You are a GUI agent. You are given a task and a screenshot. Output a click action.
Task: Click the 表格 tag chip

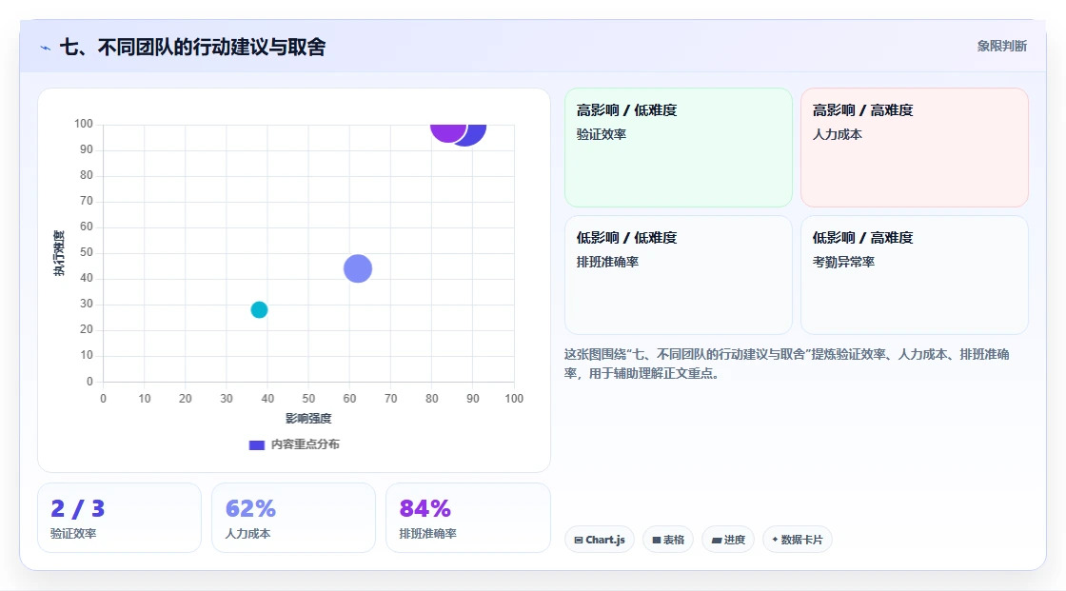pyautogui.click(x=667, y=540)
